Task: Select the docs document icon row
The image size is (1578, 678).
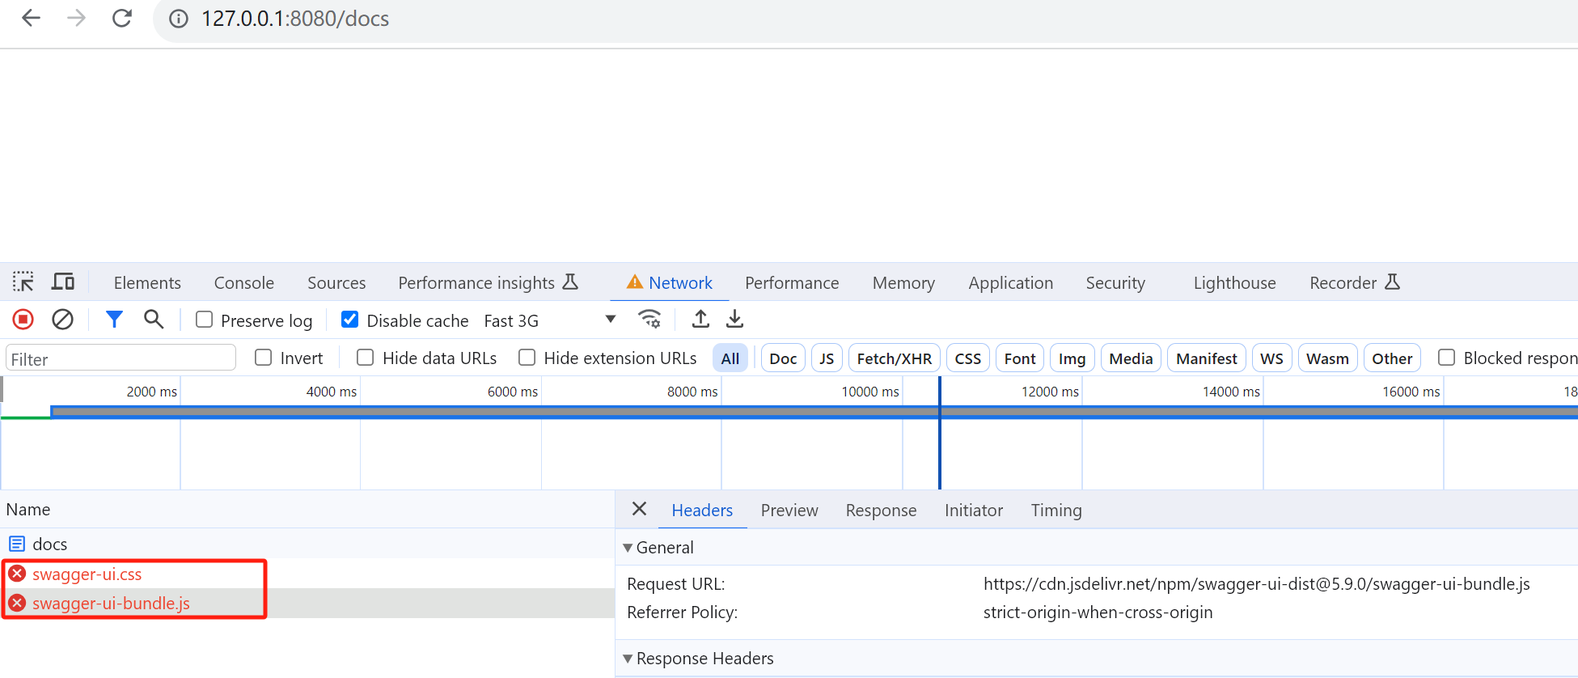Action: pyautogui.click(x=17, y=544)
